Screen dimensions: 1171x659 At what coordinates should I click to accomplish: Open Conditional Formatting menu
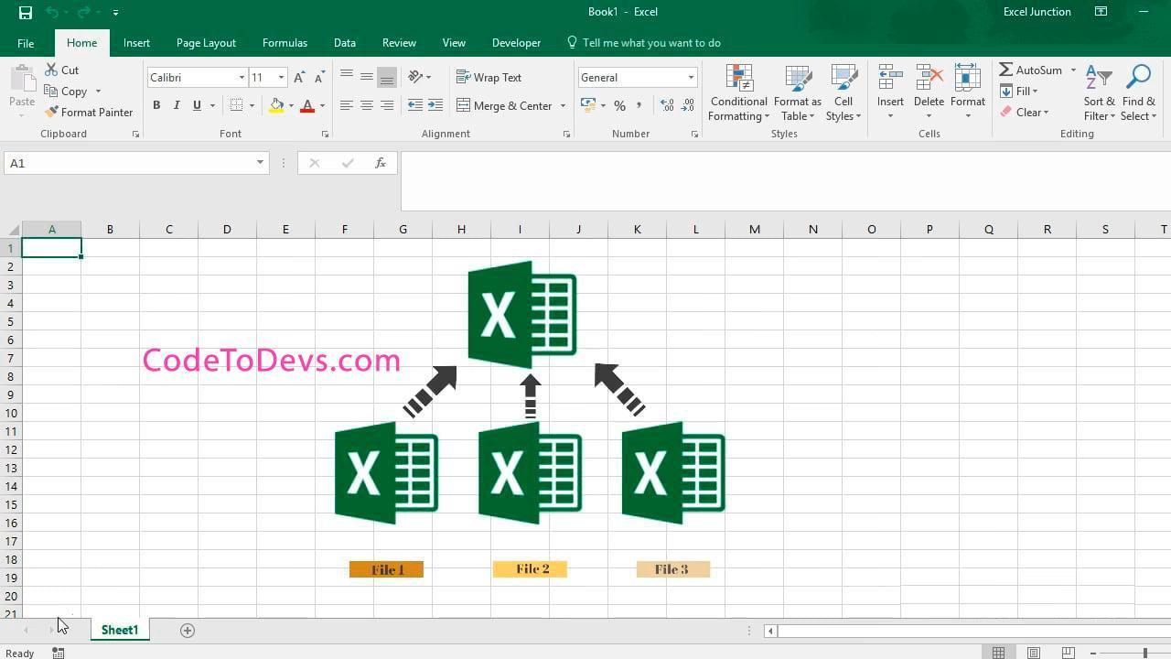coord(738,92)
